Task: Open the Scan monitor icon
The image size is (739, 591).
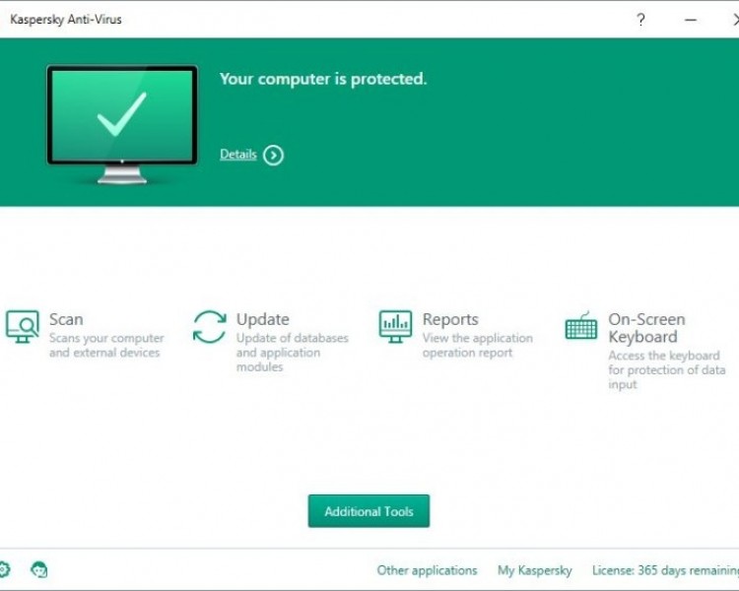Action: click(x=22, y=327)
